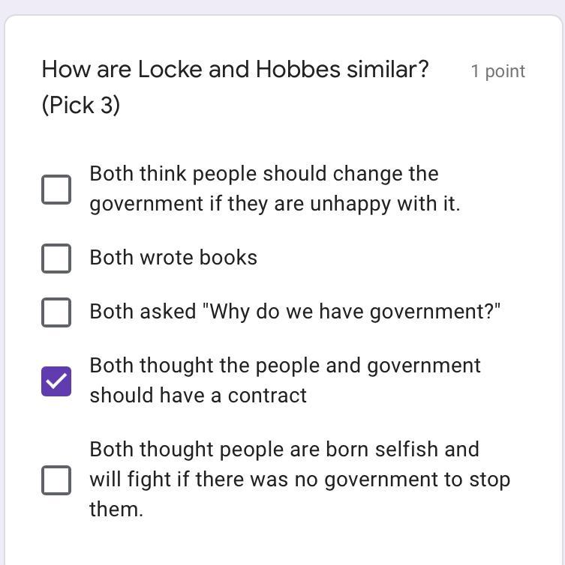Click the "1 point" score label
565x565 pixels.
(x=497, y=72)
